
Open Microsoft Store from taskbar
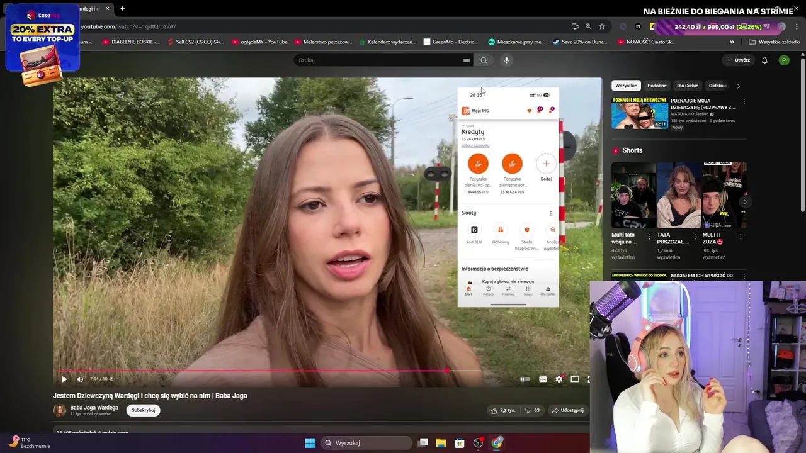click(x=460, y=443)
